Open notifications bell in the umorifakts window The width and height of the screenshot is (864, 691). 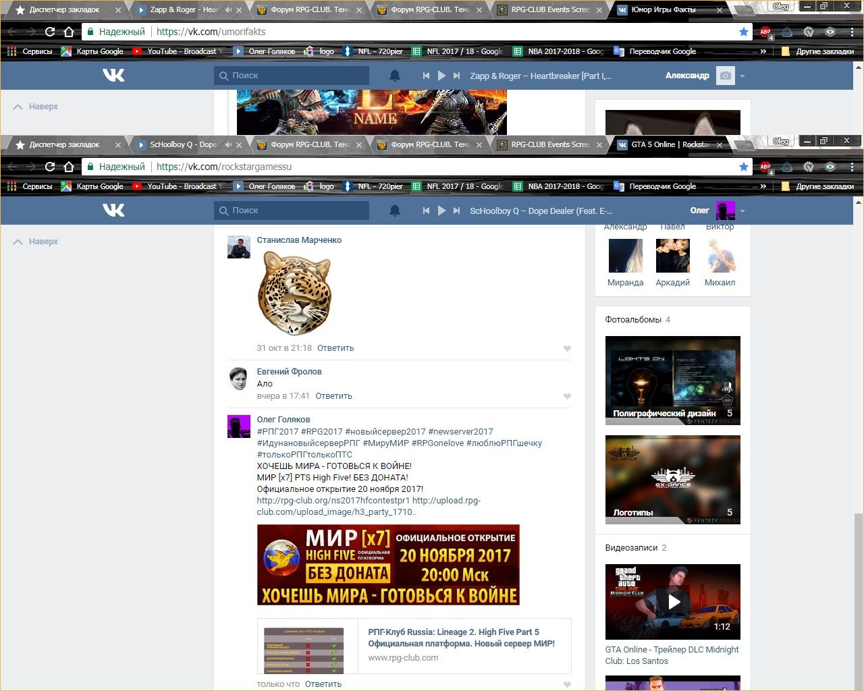click(x=395, y=76)
